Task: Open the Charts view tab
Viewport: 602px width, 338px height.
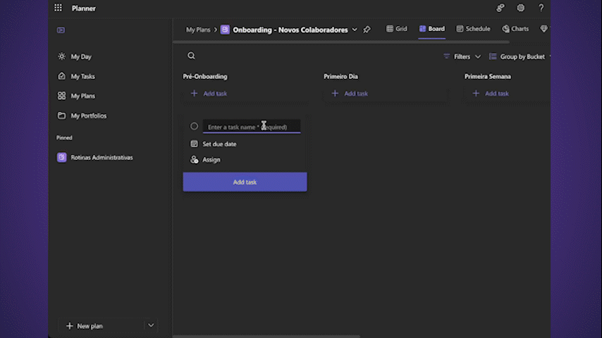Action: [515, 29]
